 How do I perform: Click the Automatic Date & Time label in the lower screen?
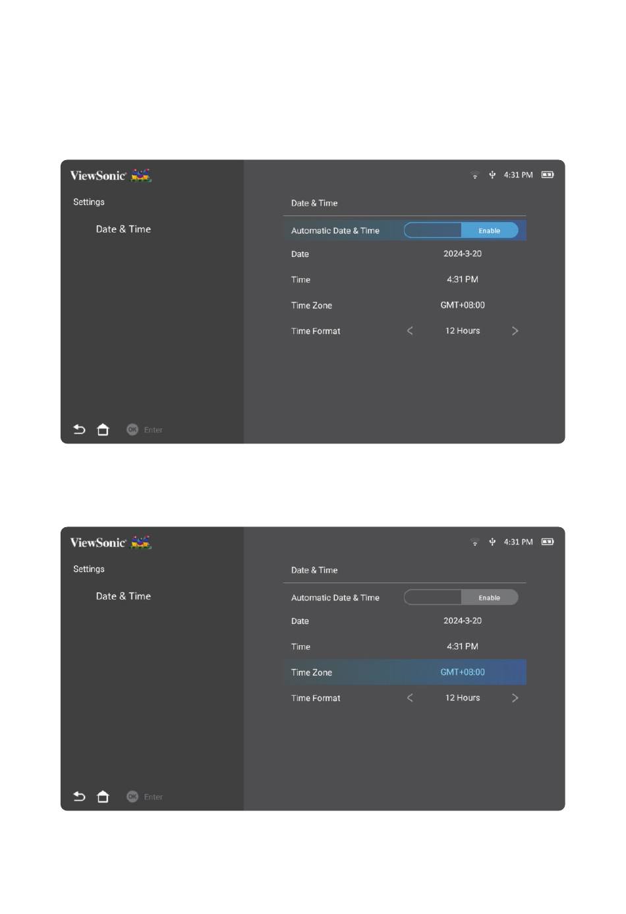[335, 598]
